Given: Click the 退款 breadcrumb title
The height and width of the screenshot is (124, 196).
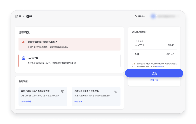Looking at the screenshot, I should pos(29,16).
